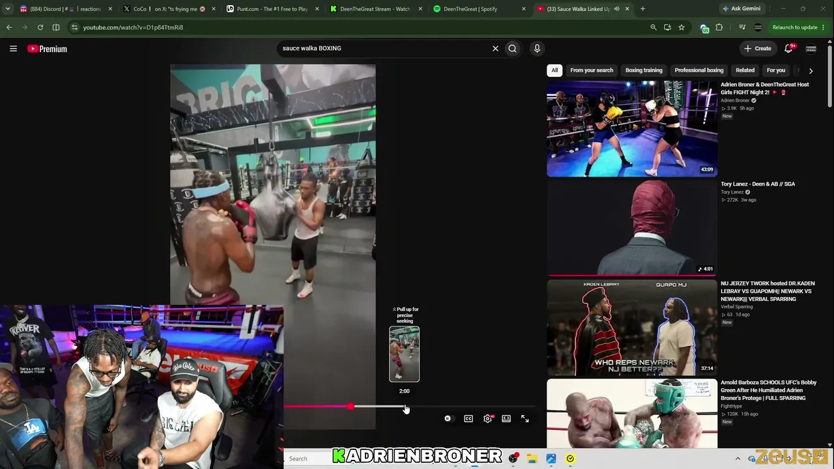This screenshot has width=834, height=469.
Task: Open the Girls FIGHT Night 2 video thumbnail
Action: [632, 129]
